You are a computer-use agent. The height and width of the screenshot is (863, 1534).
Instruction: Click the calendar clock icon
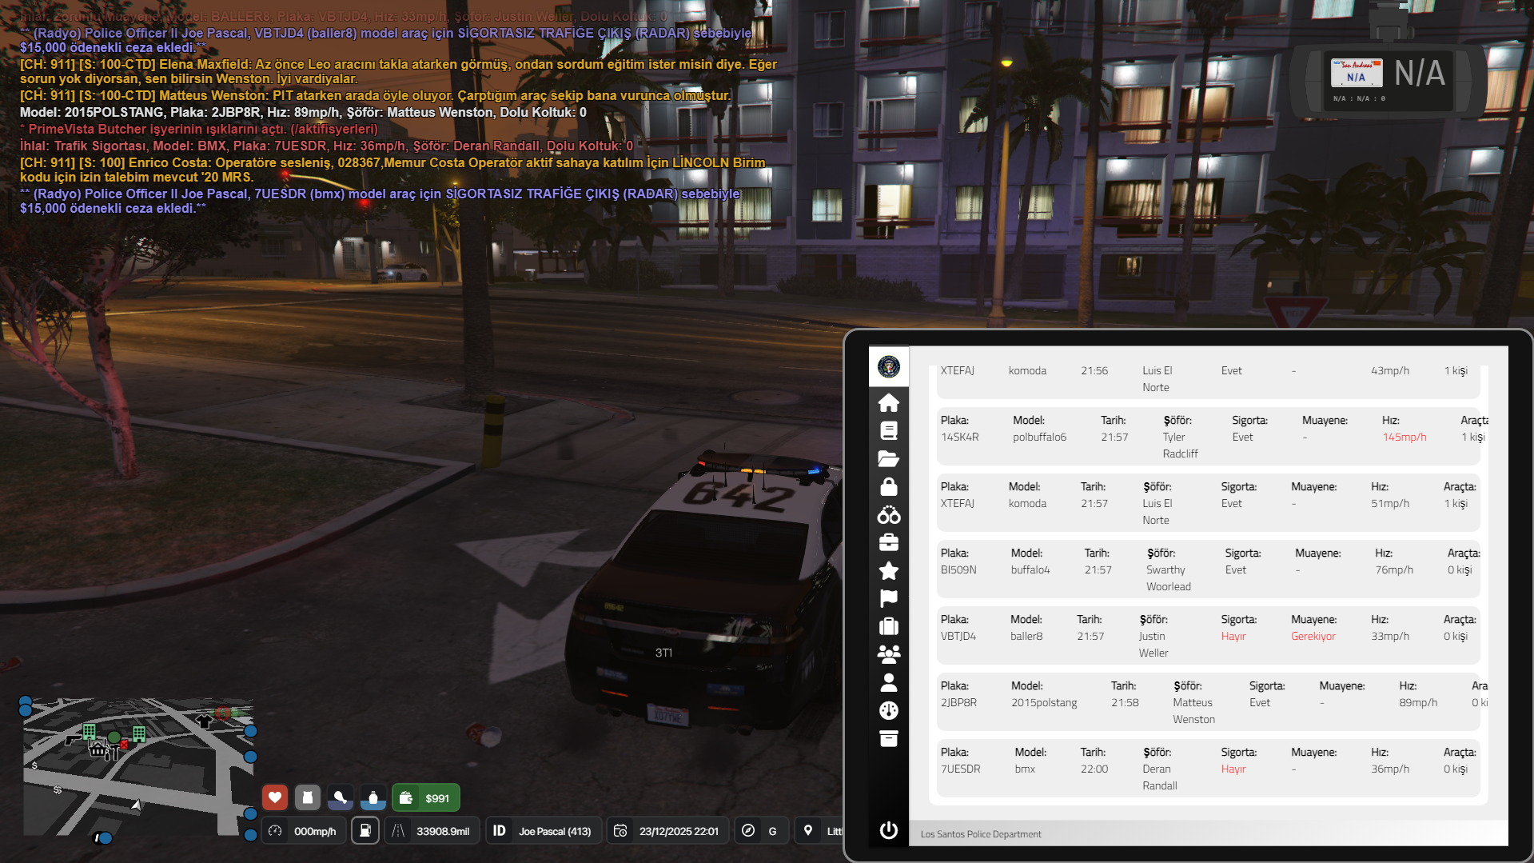point(620,831)
